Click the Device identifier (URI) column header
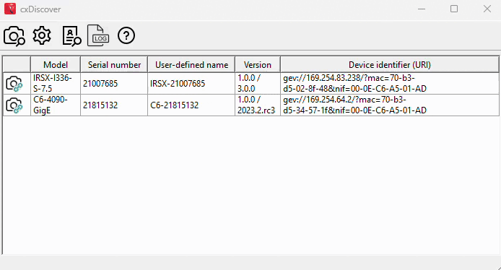 (390, 64)
